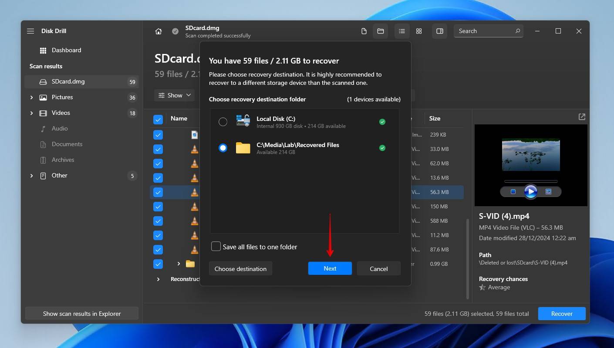This screenshot has height=348, width=614.
Task: Click the video preview seek bar
Action: tap(530, 181)
